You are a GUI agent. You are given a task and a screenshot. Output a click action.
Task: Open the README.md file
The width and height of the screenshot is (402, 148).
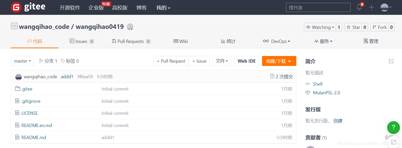[34, 138]
